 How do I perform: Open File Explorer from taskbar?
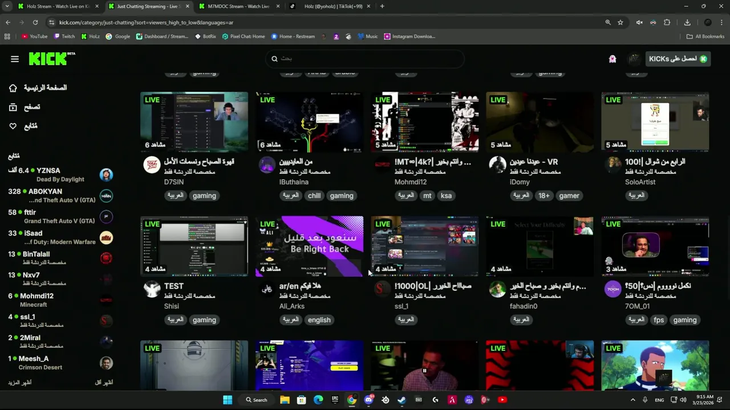click(x=285, y=400)
